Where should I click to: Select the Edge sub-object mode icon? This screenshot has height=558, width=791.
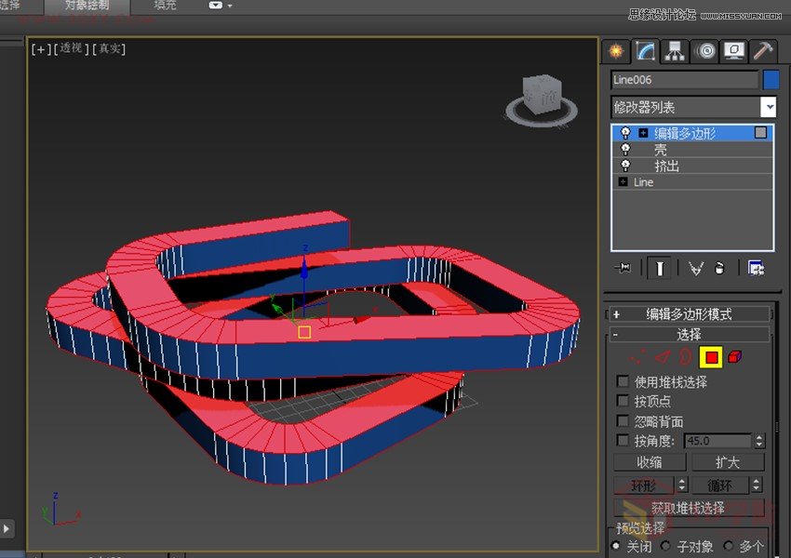(x=662, y=357)
